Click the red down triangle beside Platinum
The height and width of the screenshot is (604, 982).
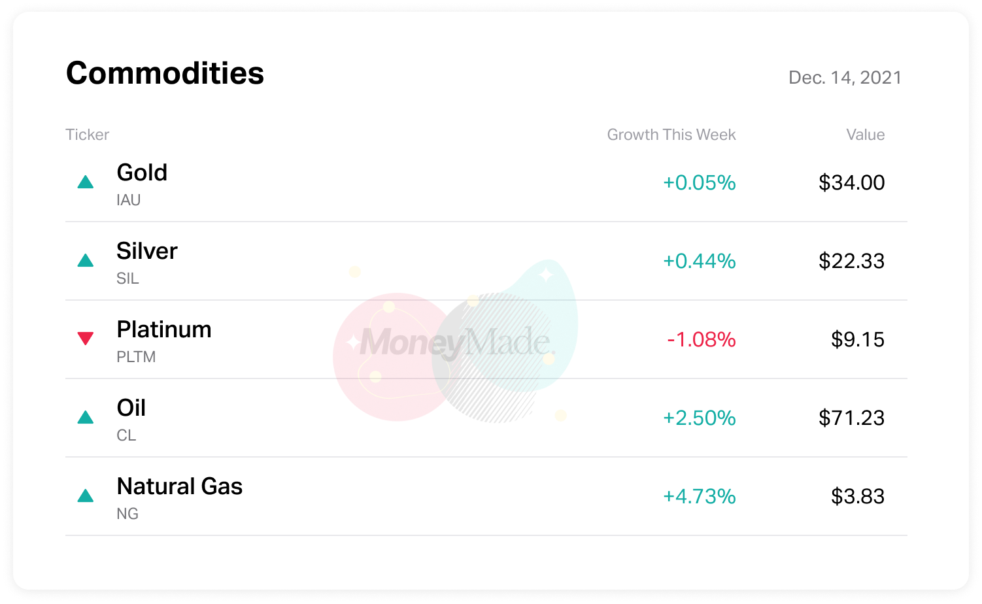tap(86, 338)
